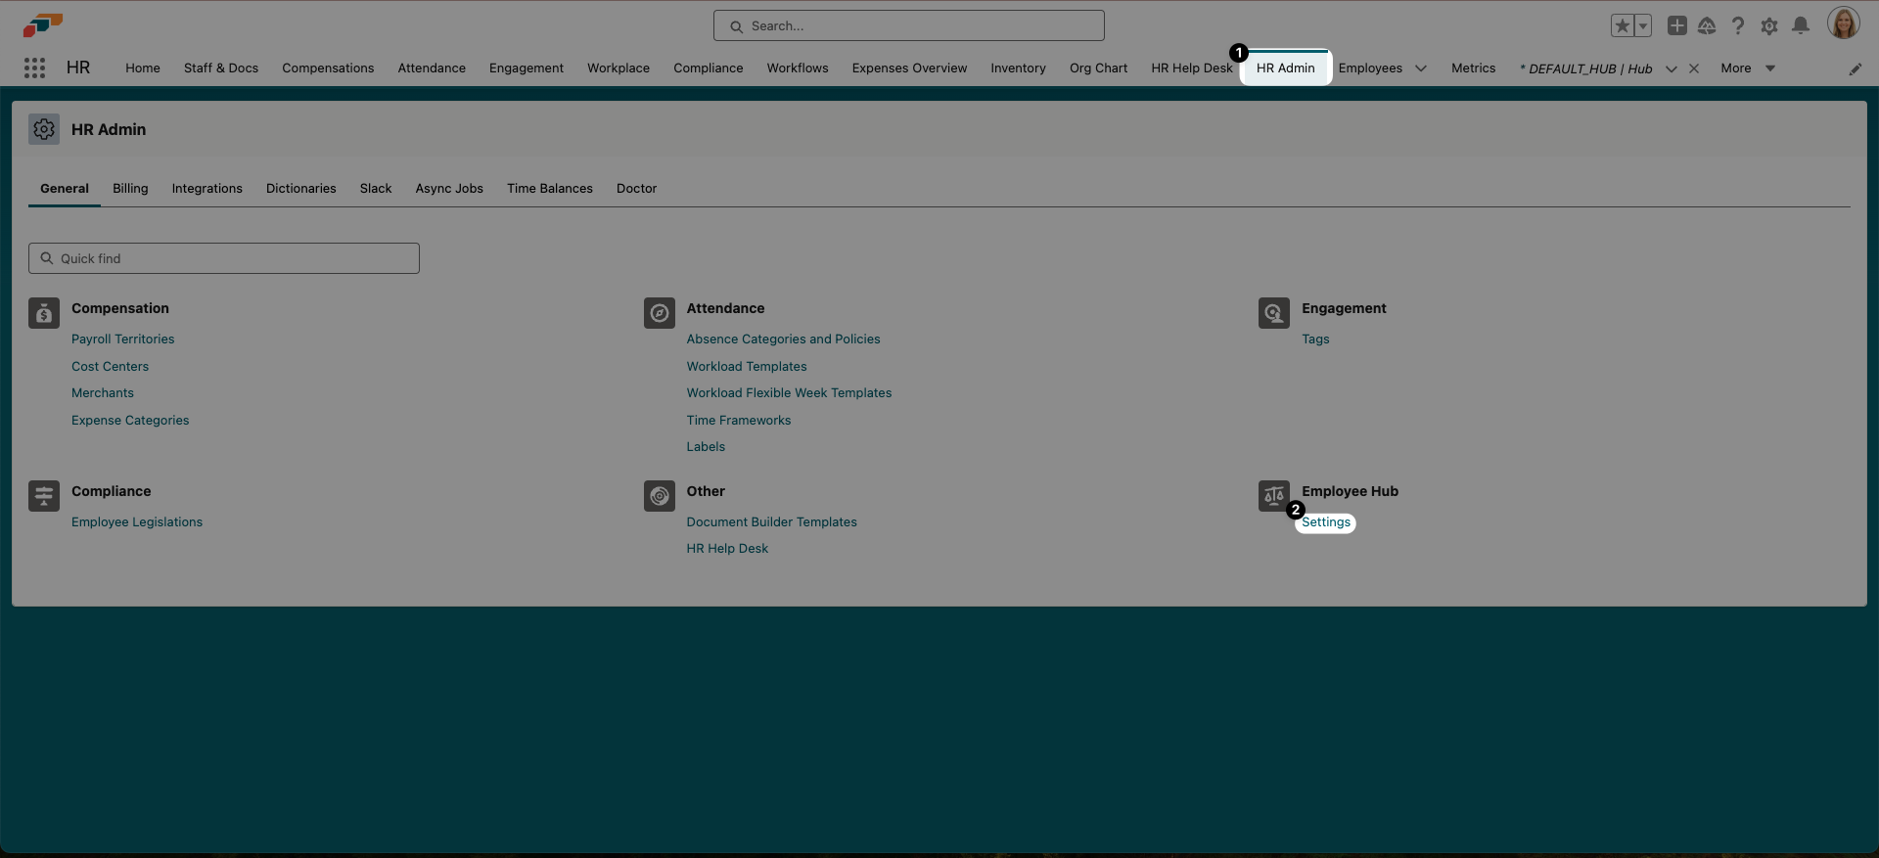Click the favorites star icon
This screenshot has height=858, width=1879.
[1622, 26]
